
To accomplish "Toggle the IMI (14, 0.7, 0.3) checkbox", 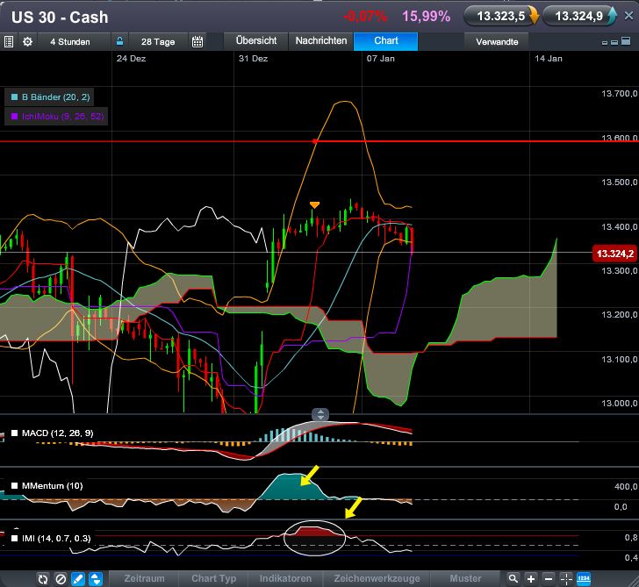I will 14,539.
